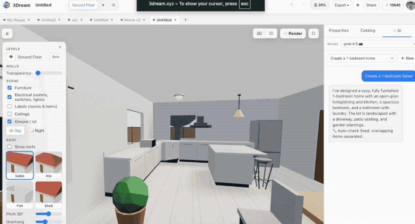Disable the Ground / lot checkbox
The height and width of the screenshot is (224, 415).
(10, 122)
